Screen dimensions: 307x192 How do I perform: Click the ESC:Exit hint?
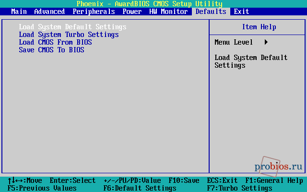(x=222, y=180)
